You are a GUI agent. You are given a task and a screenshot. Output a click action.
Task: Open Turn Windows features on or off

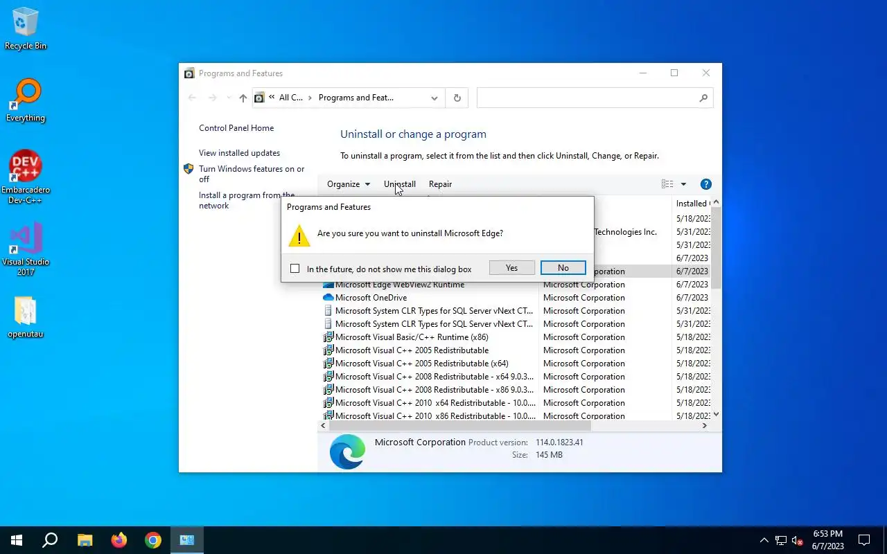[252, 174]
